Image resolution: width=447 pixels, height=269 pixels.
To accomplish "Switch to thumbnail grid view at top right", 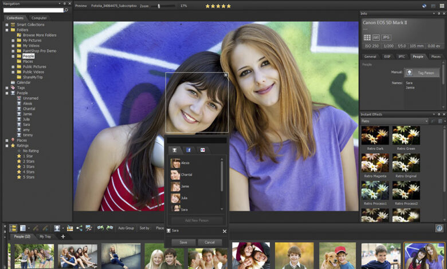I will 442,6.
